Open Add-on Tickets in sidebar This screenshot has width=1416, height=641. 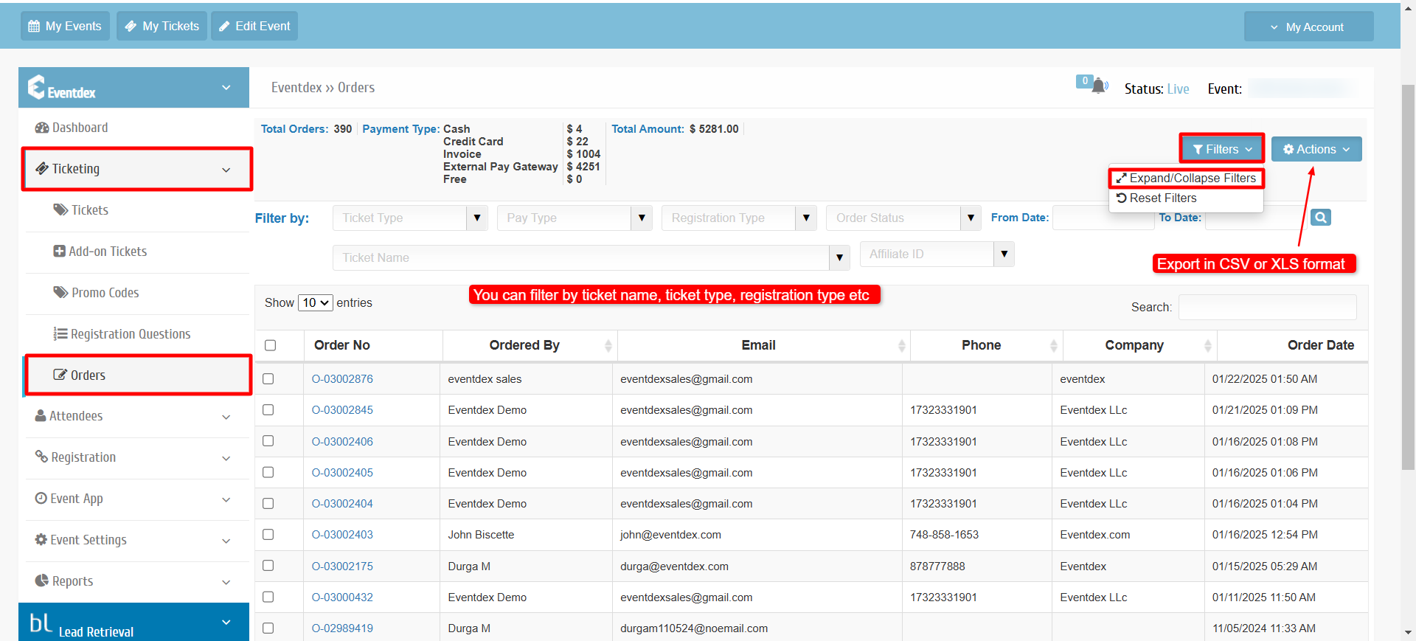click(100, 252)
